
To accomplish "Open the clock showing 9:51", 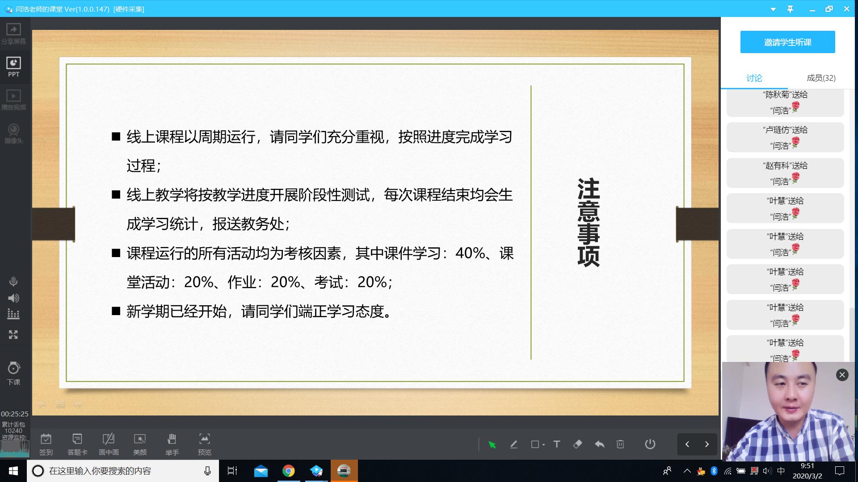I will pyautogui.click(x=808, y=471).
